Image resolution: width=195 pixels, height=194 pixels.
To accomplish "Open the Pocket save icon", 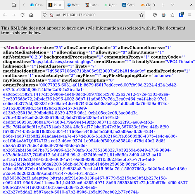I will (155, 15).
